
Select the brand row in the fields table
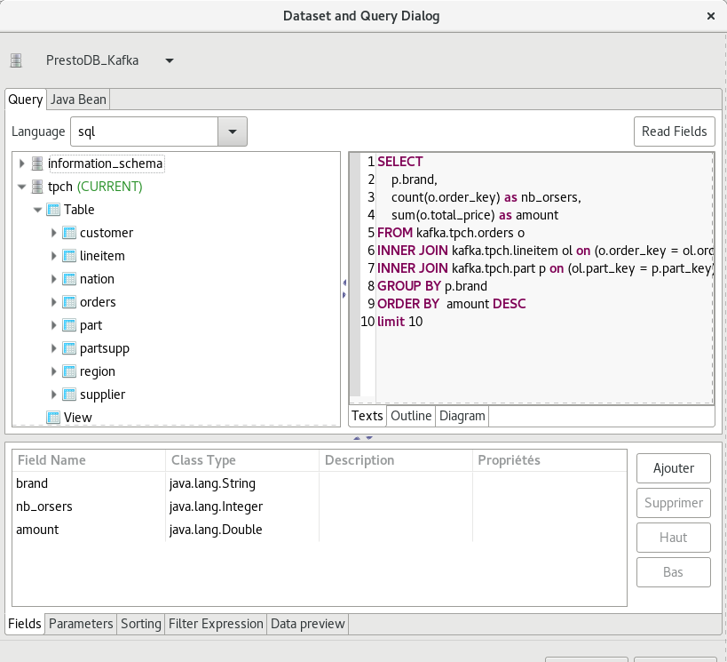tap(89, 483)
